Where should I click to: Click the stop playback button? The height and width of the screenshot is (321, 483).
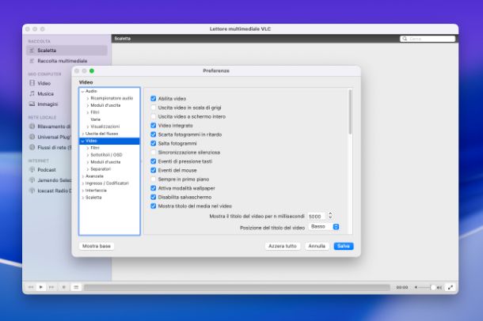pyautogui.click(x=64, y=287)
